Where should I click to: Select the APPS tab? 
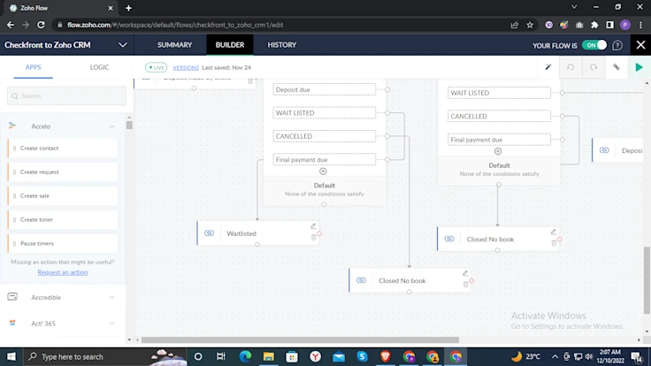pyautogui.click(x=34, y=67)
